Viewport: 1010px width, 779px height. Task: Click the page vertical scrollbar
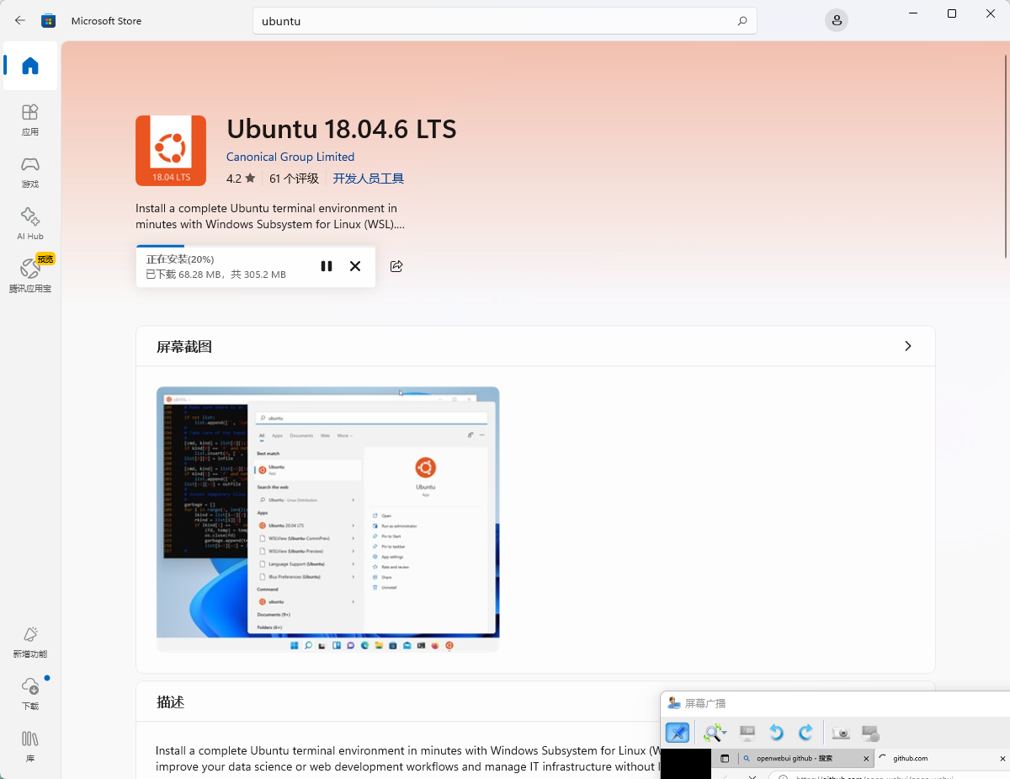[x=1006, y=156]
